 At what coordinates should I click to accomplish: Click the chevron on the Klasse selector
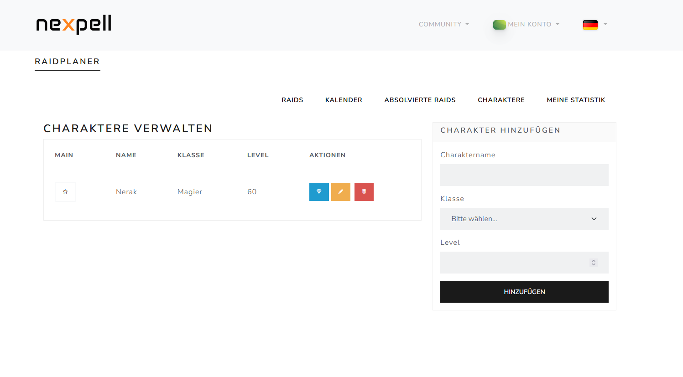click(x=594, y=219)
